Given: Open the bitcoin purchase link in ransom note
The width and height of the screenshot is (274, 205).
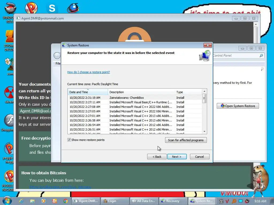Looking at the screenshot, I should pyautogui.click(x=60, y=187).
